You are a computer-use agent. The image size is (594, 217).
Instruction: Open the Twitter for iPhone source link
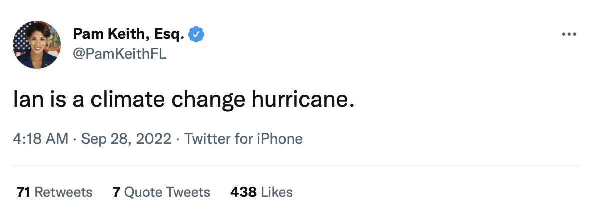[x=243, y=138]
